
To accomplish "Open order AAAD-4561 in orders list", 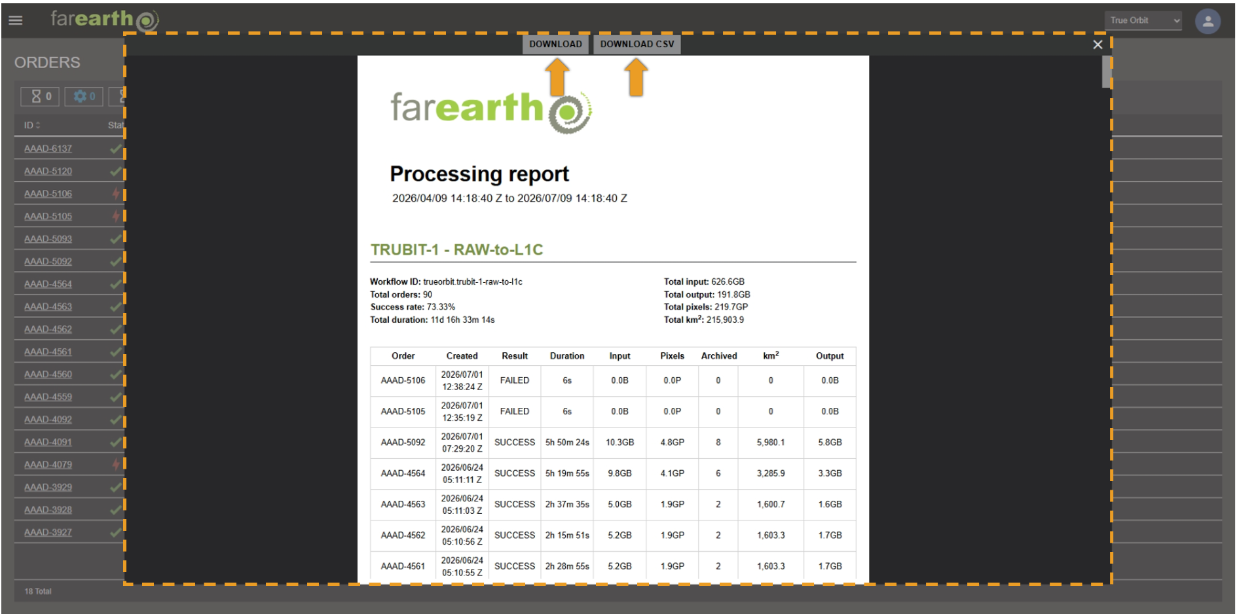I will coord(48,352).
